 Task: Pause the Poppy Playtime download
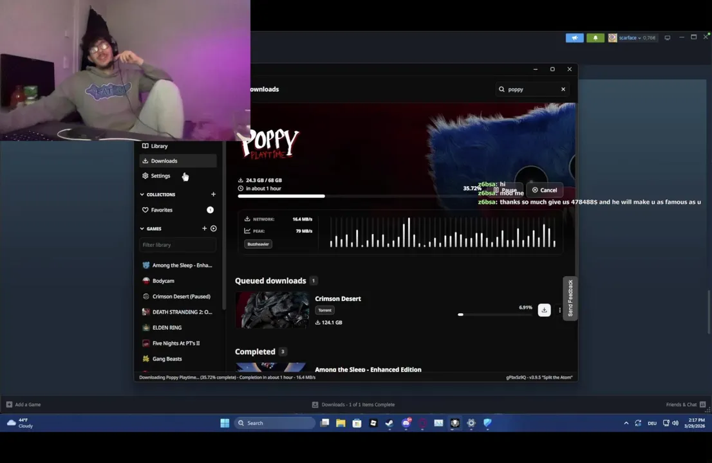point(505,190)
